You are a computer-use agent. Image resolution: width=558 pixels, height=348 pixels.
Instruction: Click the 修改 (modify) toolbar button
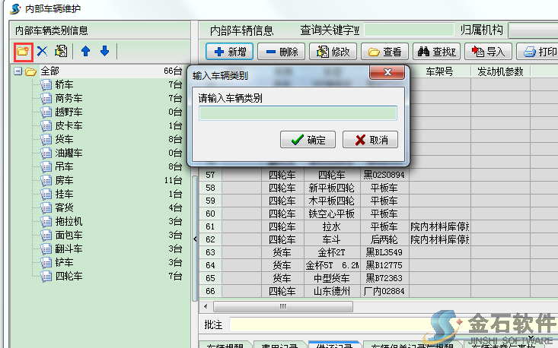(333, 52)
